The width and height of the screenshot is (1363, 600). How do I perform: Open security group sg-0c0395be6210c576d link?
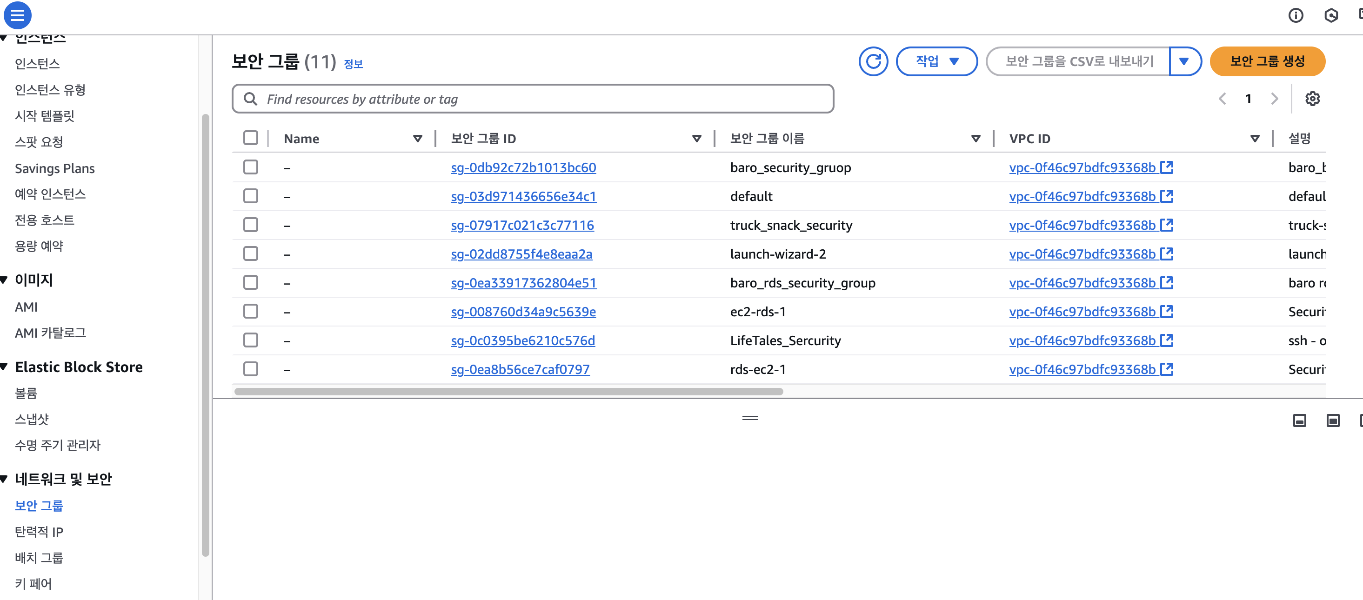(522, 341)
